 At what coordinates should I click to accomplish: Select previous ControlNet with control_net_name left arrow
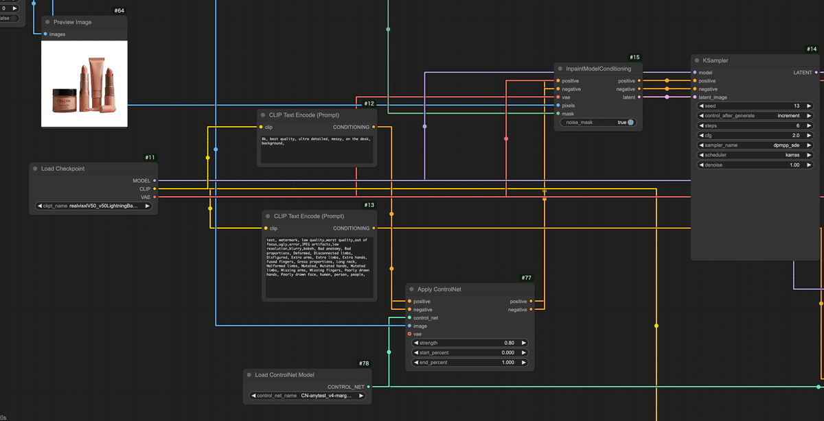pyautogui.click(x=253, y=396)
